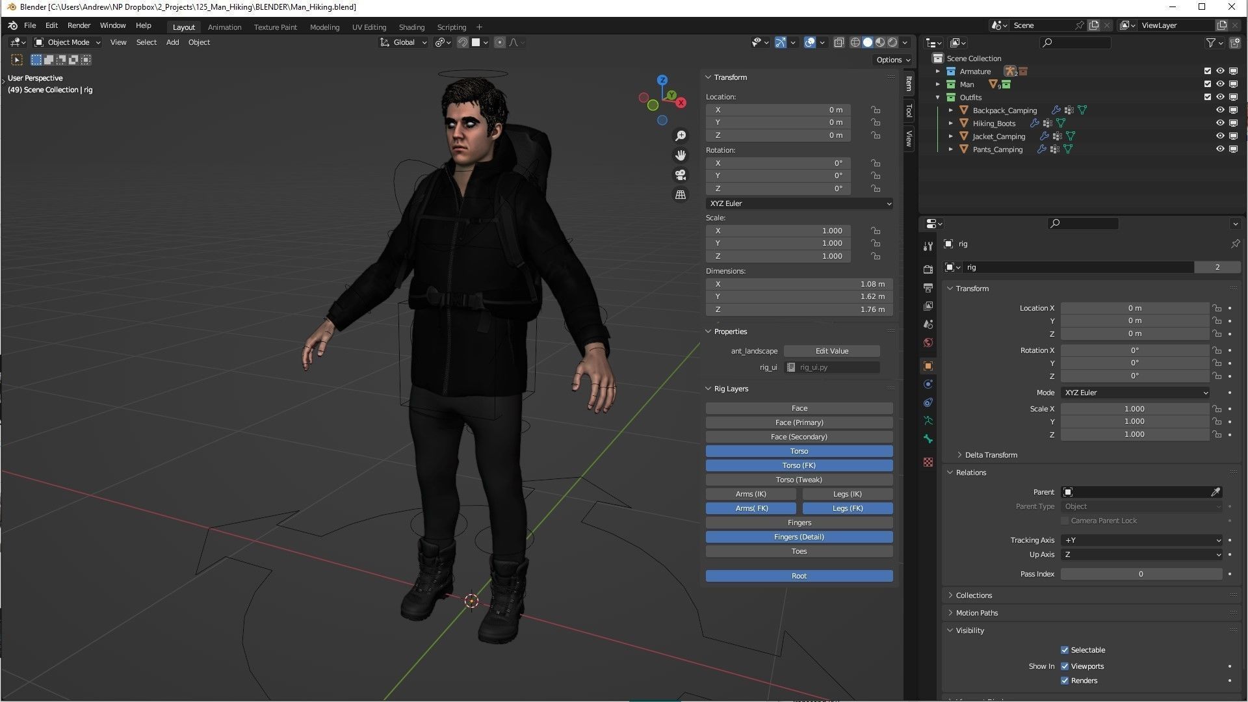Select solid viewport shading
The image size is (1248, 702).
pos(868,42)
